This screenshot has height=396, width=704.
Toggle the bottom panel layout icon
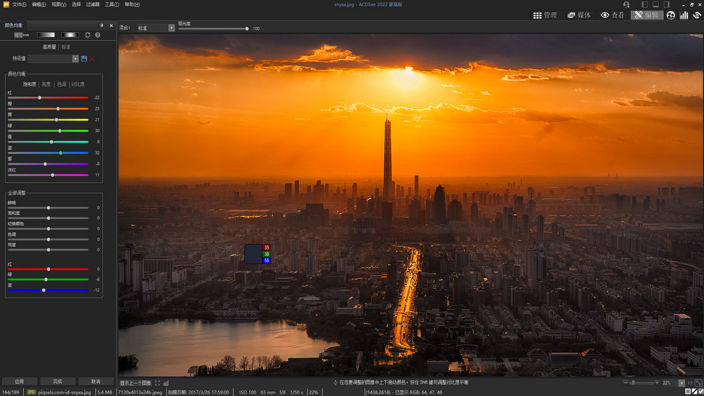click(656, 4)
